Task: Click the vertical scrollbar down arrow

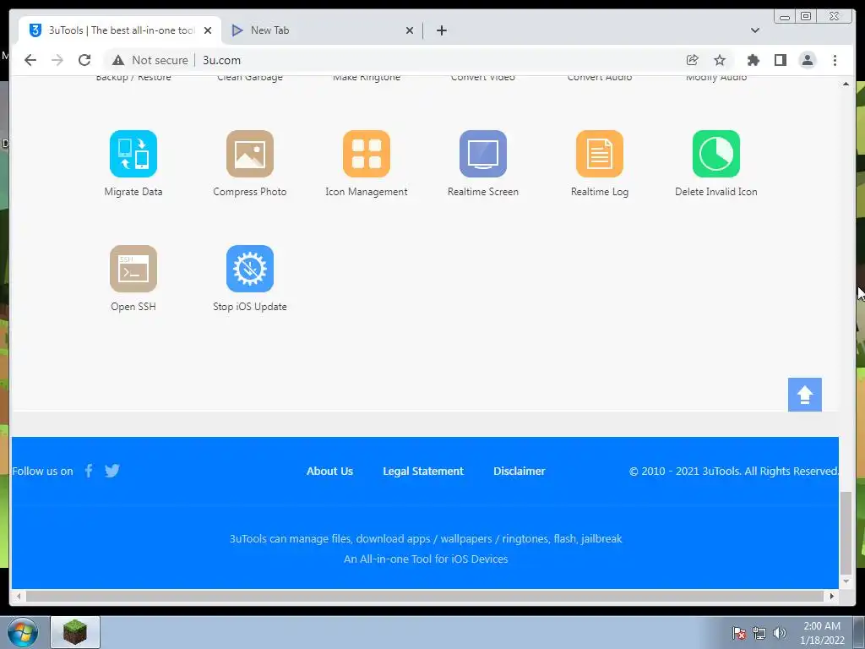Action: 846,581
